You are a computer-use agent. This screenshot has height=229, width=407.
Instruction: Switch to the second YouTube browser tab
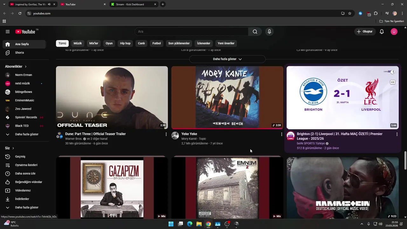tap(83, 4)
